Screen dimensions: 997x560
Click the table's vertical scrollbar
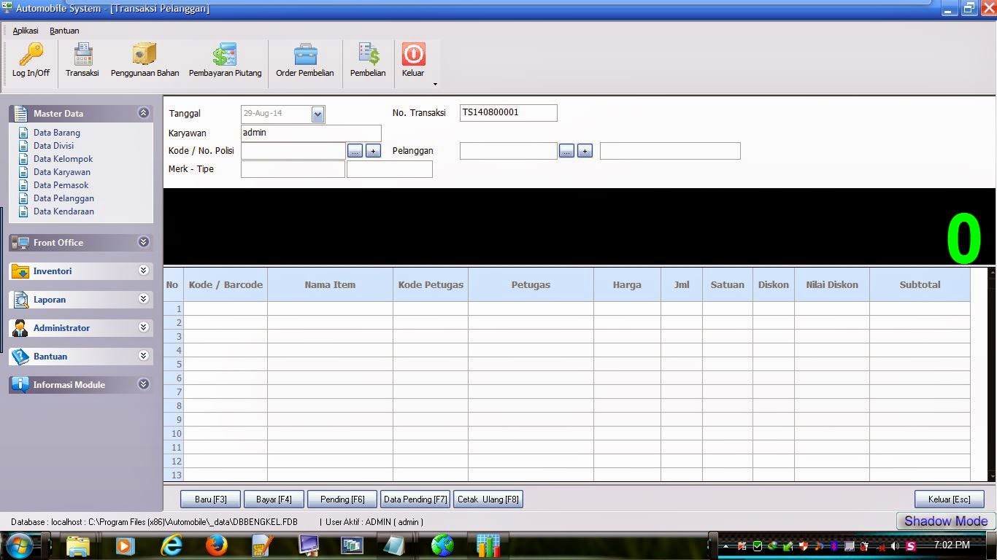coord(991,375)
